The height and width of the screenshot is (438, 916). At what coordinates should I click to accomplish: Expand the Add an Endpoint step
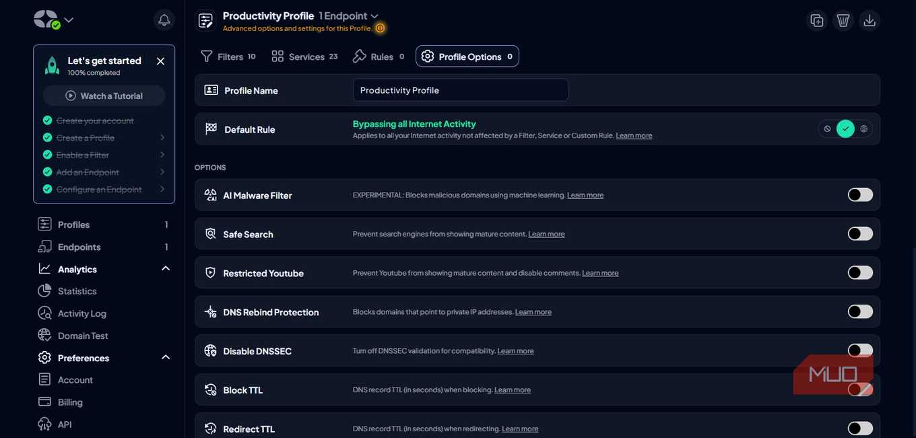point(162,172)
